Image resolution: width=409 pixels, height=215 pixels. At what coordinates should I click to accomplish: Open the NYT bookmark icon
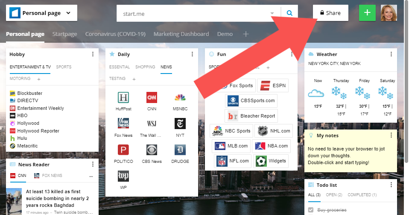click(x=180, y=123)
